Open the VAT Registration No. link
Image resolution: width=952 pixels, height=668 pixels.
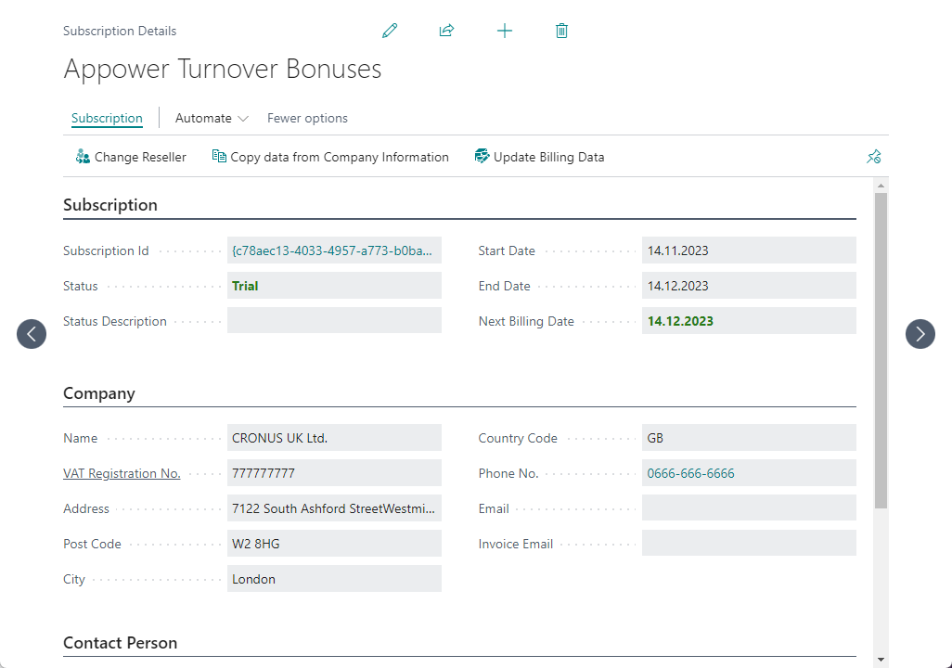coord(122,473)
